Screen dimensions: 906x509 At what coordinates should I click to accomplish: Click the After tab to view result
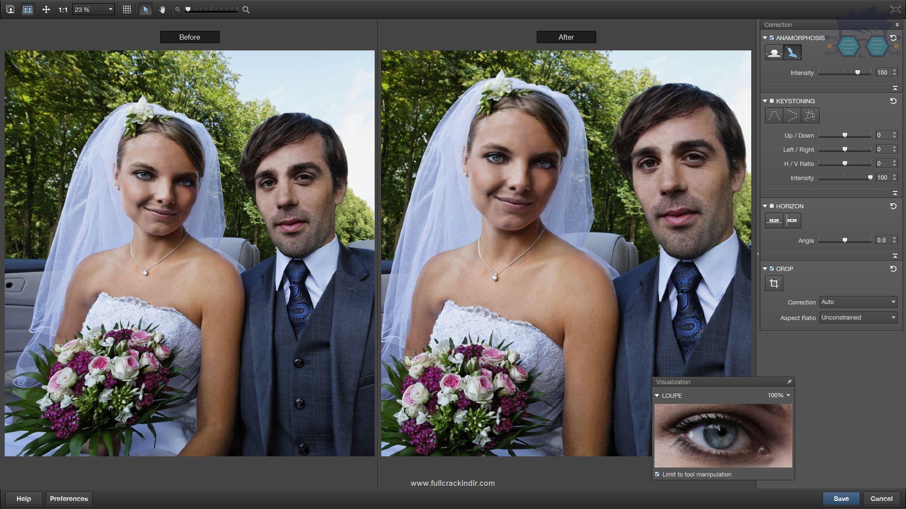566,37
